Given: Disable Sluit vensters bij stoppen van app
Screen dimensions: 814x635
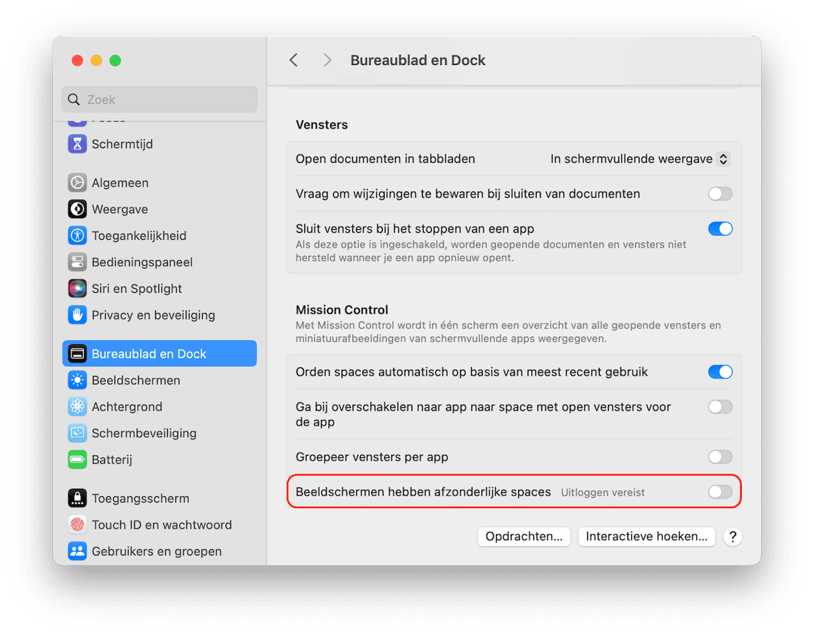Looking at the screenshot, I should tap(720, 228).
